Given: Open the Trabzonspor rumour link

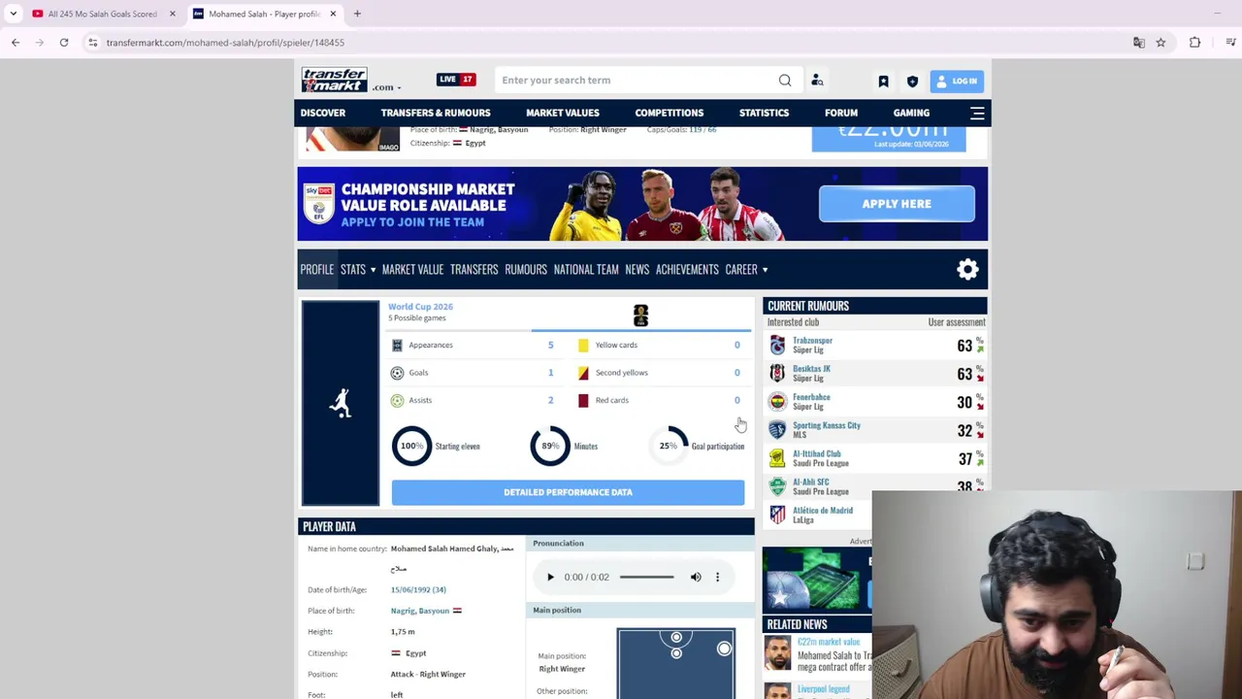Looking at the screenshot, I should 812,341.
